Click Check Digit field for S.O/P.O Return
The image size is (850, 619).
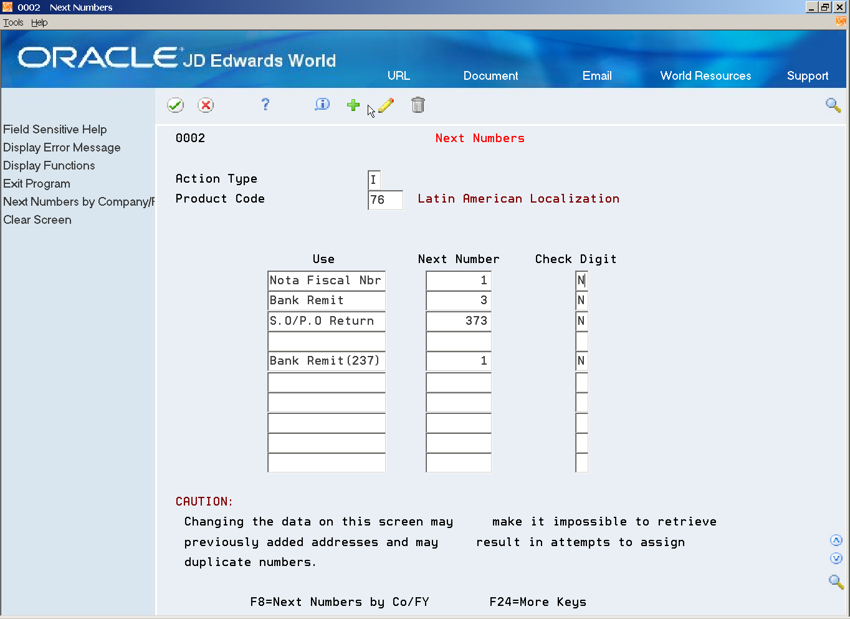pyautogui.click(x=581, y=321)
